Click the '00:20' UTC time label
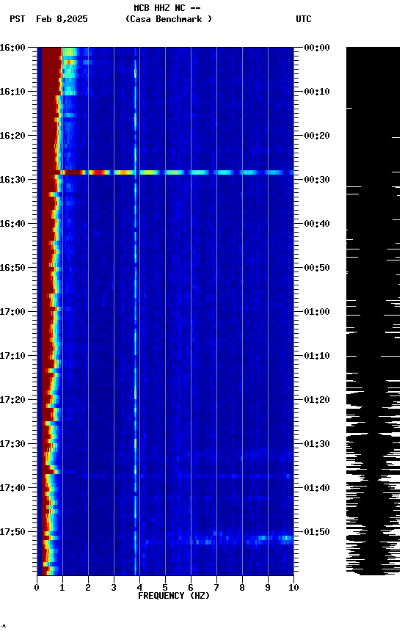Screen dimensions: 405x634 (317, 136)
